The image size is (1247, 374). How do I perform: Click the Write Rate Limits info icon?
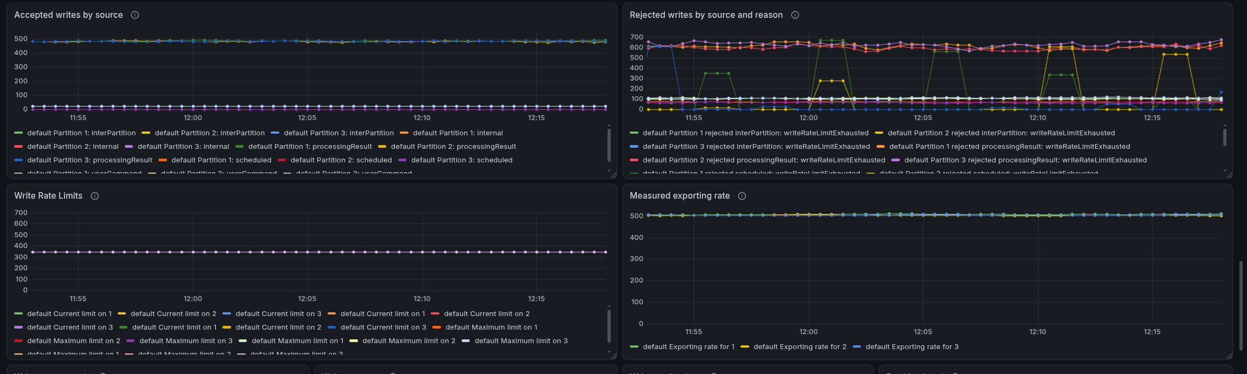pos(95,196)
